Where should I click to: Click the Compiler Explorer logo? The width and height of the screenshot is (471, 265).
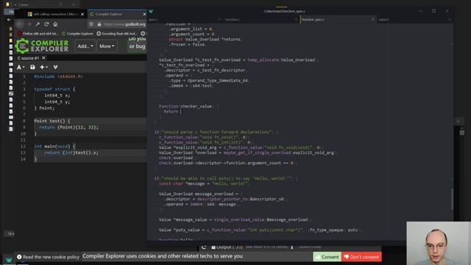pyautogui.click(x=42, y=46)
